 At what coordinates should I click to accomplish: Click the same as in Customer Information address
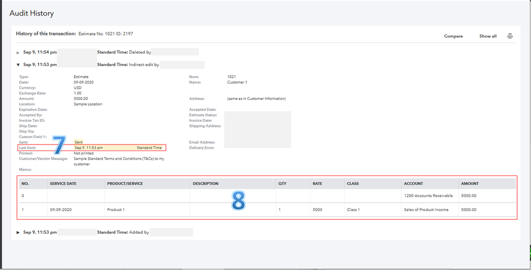point(256,98)
